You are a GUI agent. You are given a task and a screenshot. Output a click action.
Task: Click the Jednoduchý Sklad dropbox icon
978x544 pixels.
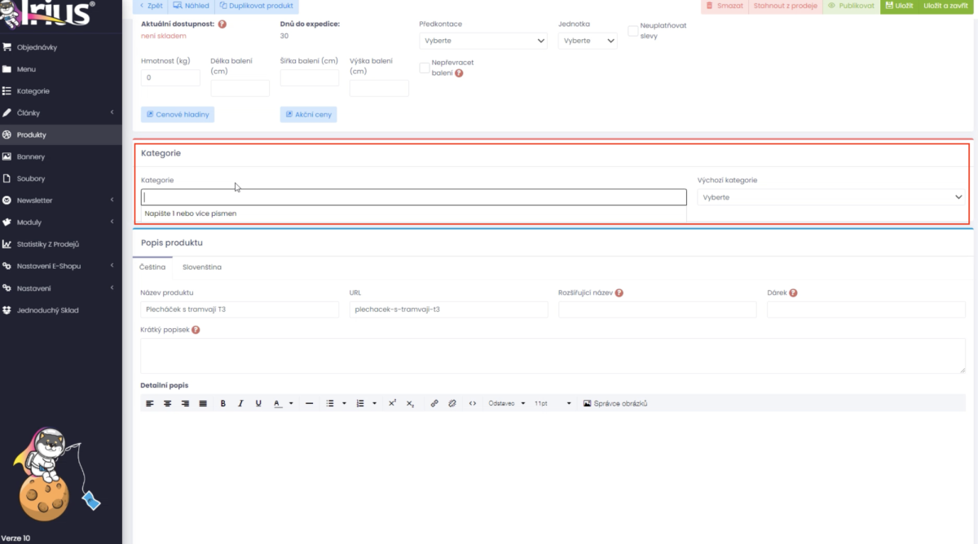(7, 310)
